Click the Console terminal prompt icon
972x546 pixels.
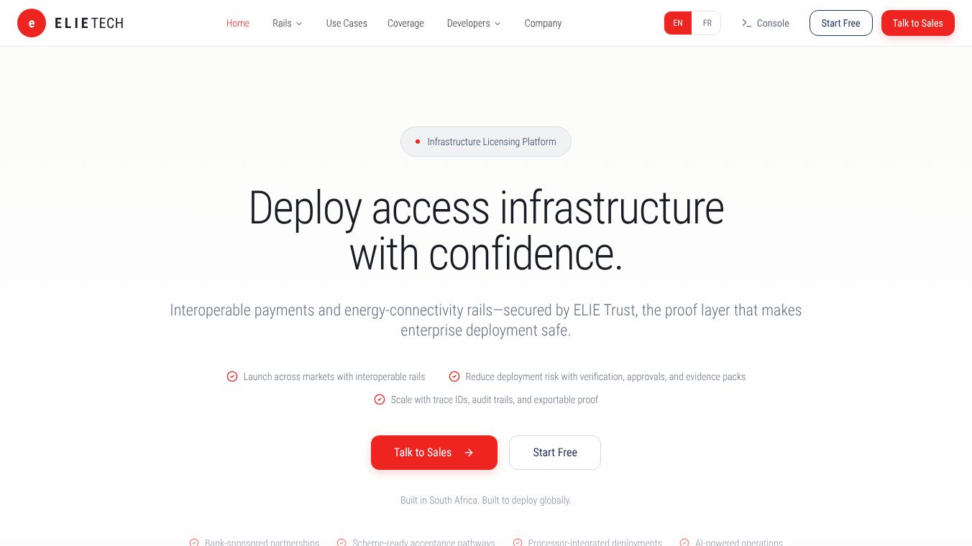pyautogui.click(x=747, y=23)
